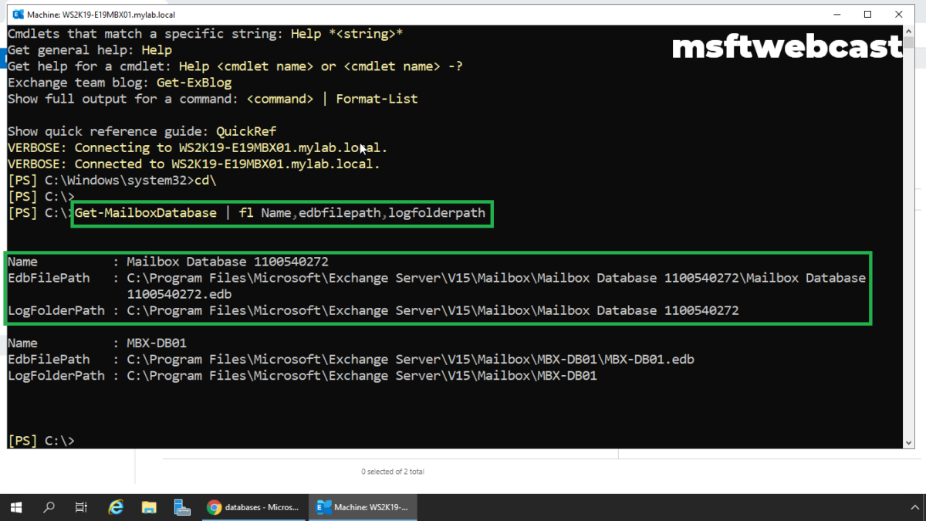Viewport: 926px width, 521px height.
Task: Open Server Manager from the taskbar
Action: (x=182, y=507)
